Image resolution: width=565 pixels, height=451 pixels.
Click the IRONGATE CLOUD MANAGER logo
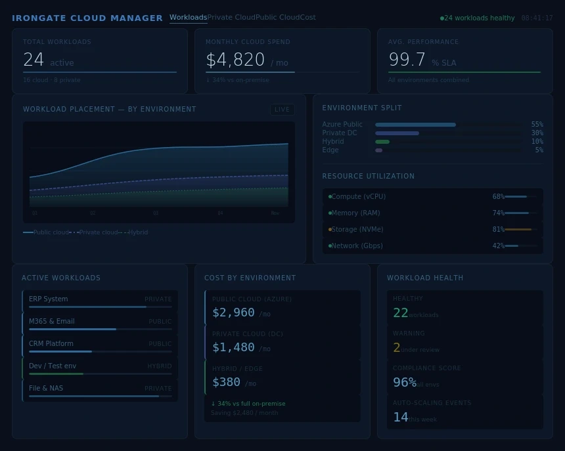(x=87, y=18)
